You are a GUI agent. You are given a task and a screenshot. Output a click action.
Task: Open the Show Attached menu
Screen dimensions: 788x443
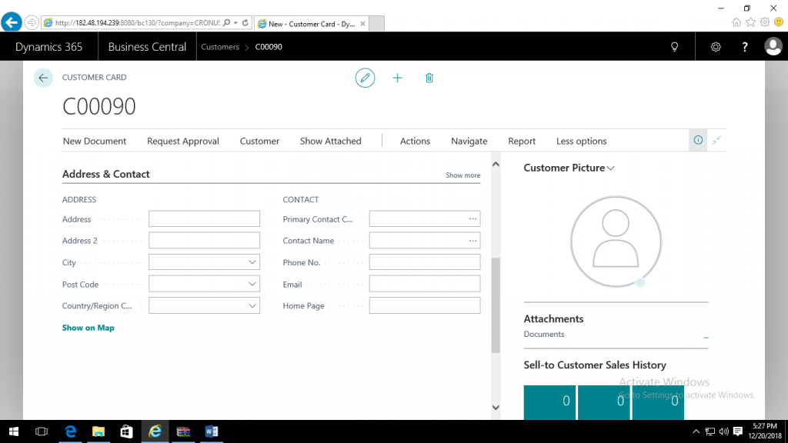click(331, 142)
